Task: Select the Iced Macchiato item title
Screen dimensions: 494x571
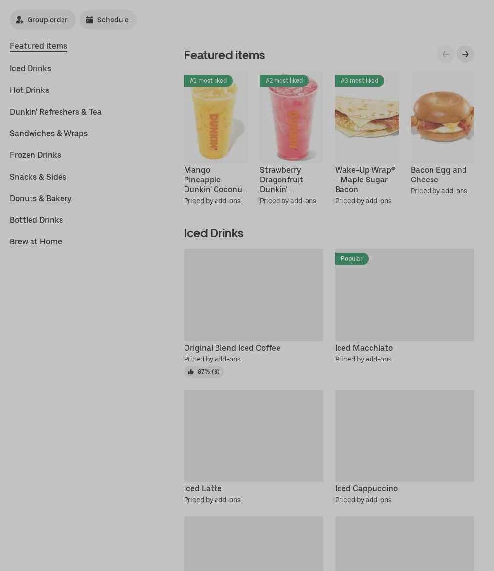Action: 364,348
